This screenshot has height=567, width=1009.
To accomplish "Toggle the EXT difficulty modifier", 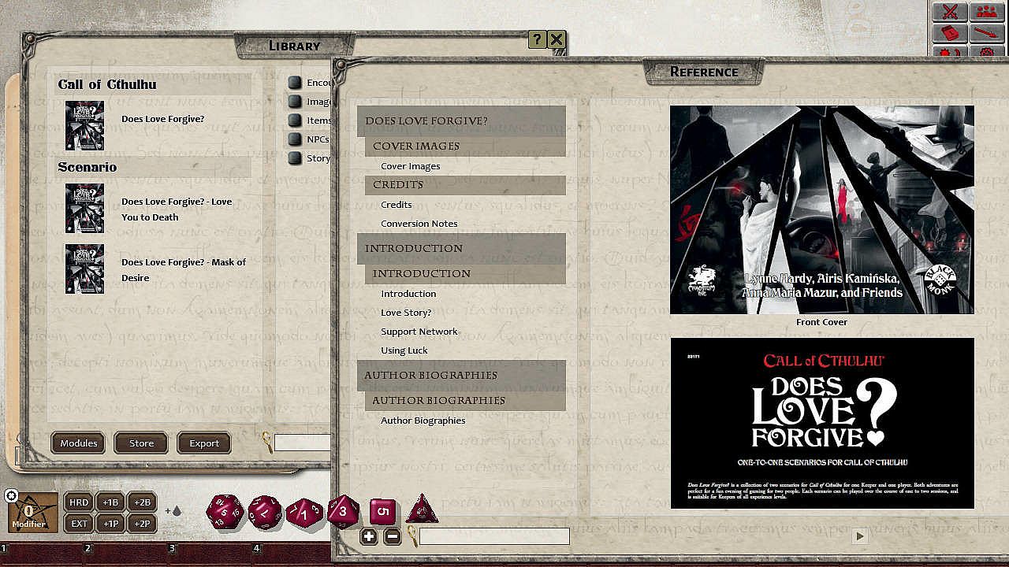I will coord(79,524).
